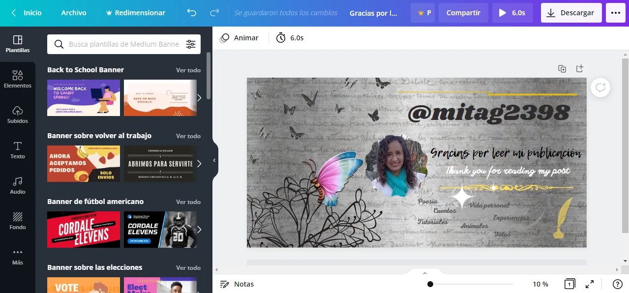
Task: Open the three-dots more options menu
Action: (616, 13)
